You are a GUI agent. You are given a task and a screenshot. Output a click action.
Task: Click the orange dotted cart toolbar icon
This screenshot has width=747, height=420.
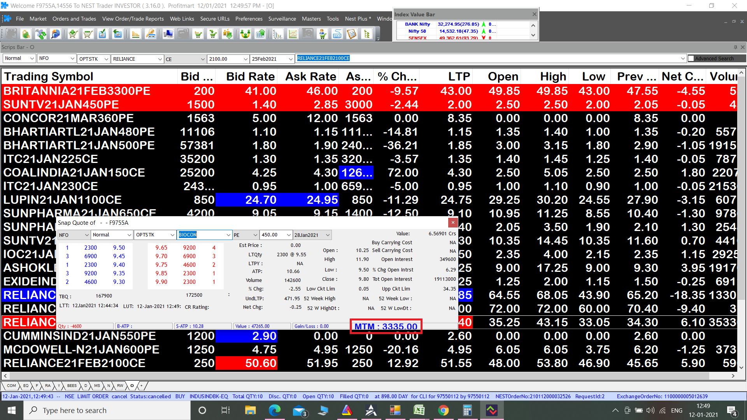click(198, 34)
